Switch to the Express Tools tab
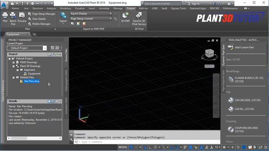 pyautogui.click(x=178, y=8)
